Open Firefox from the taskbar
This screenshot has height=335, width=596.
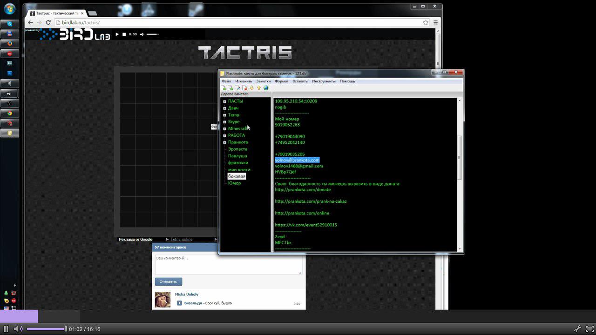point(10,44)
